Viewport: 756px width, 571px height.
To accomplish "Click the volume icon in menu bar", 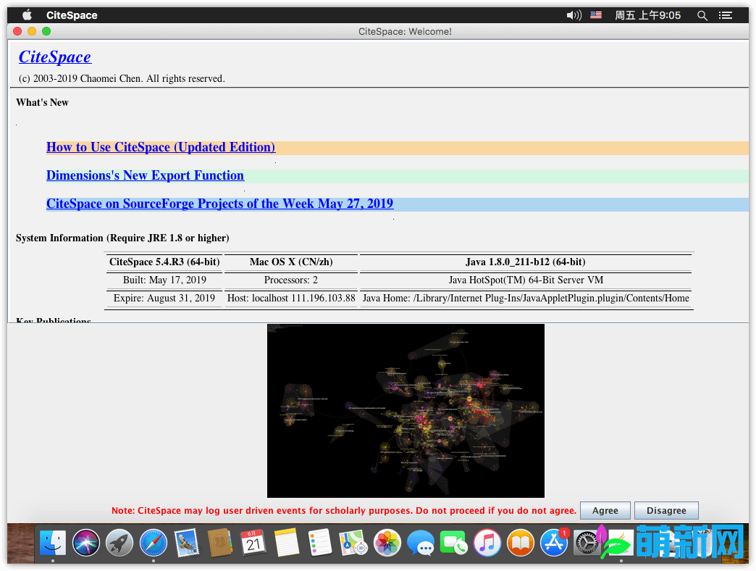I will (574, 15).
